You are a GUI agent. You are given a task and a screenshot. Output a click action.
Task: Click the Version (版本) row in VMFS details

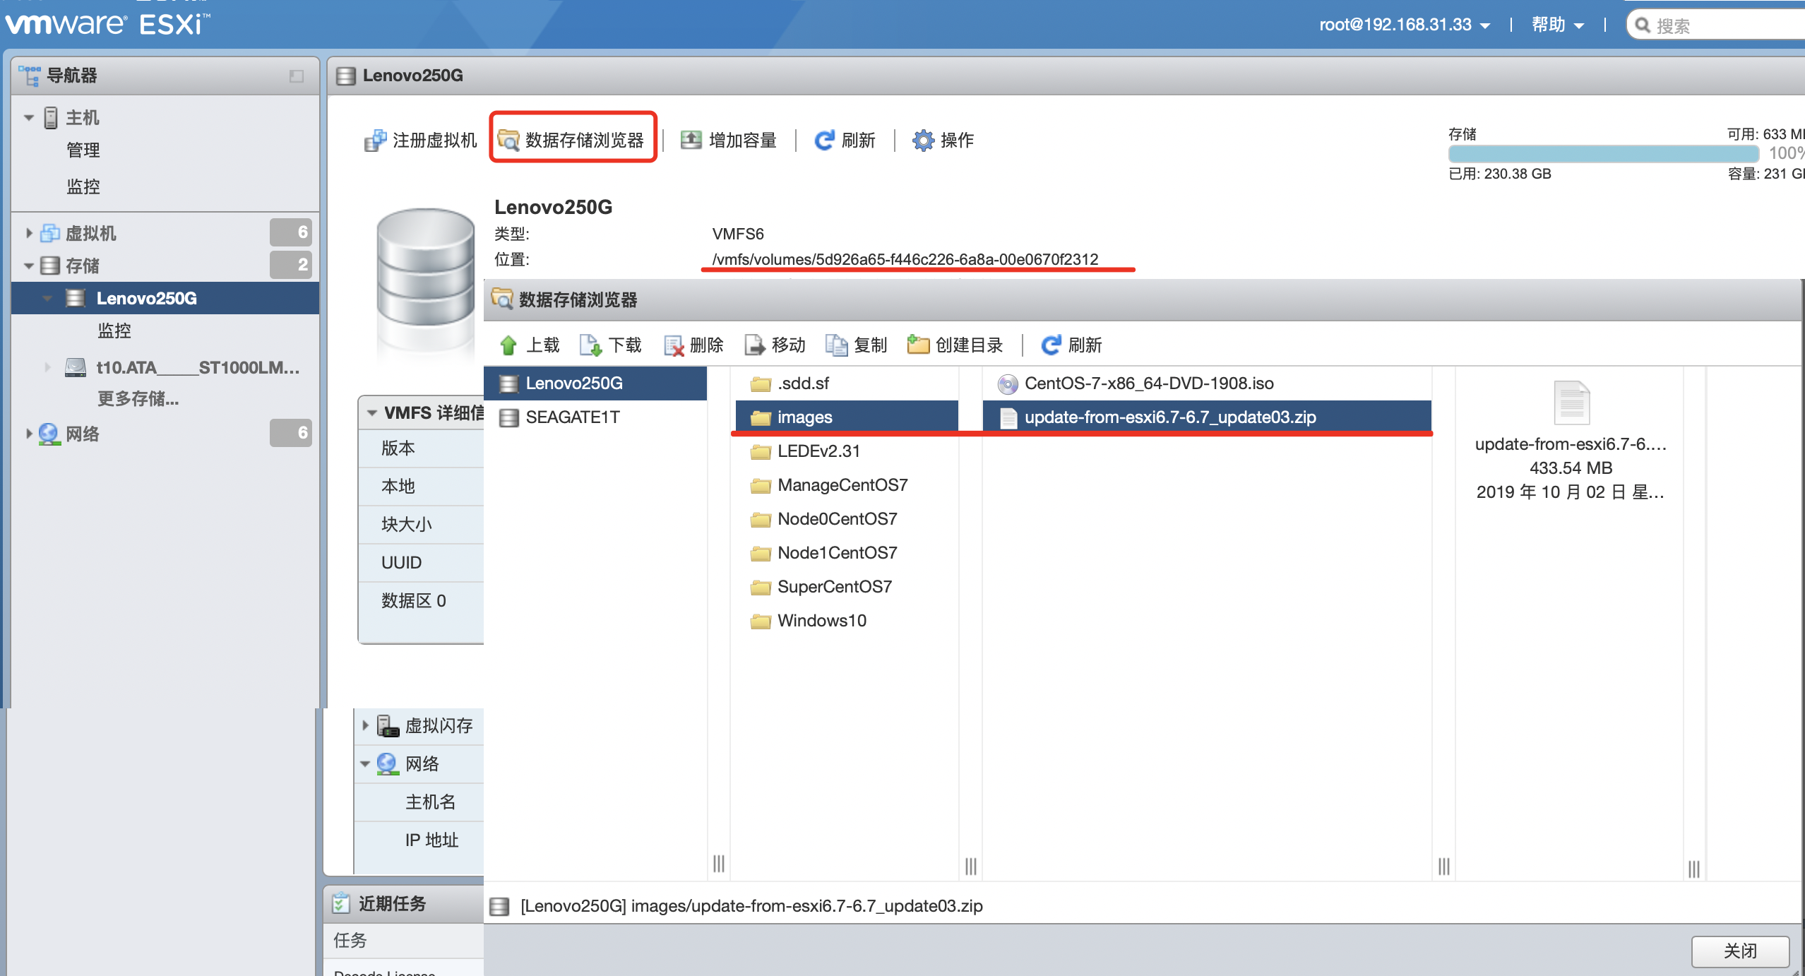[x=421, y=448]
